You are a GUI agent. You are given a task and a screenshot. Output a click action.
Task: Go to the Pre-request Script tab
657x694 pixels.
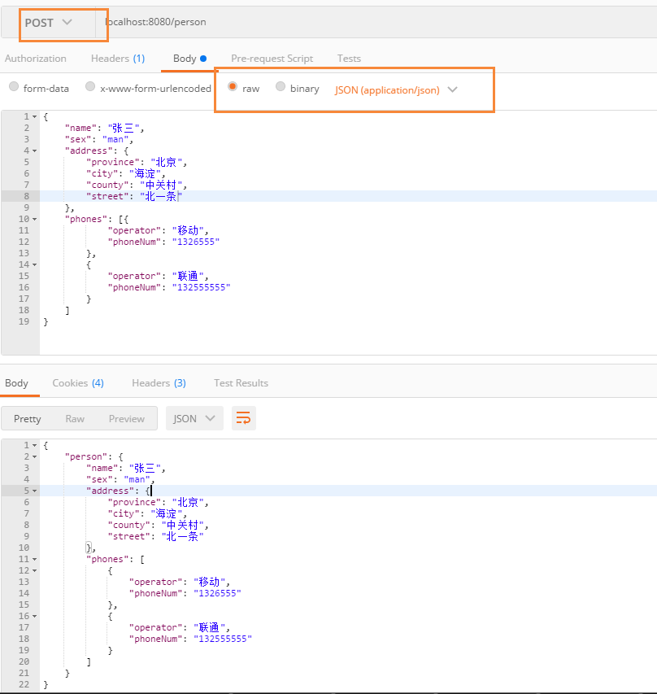click(x=272, y=59)
